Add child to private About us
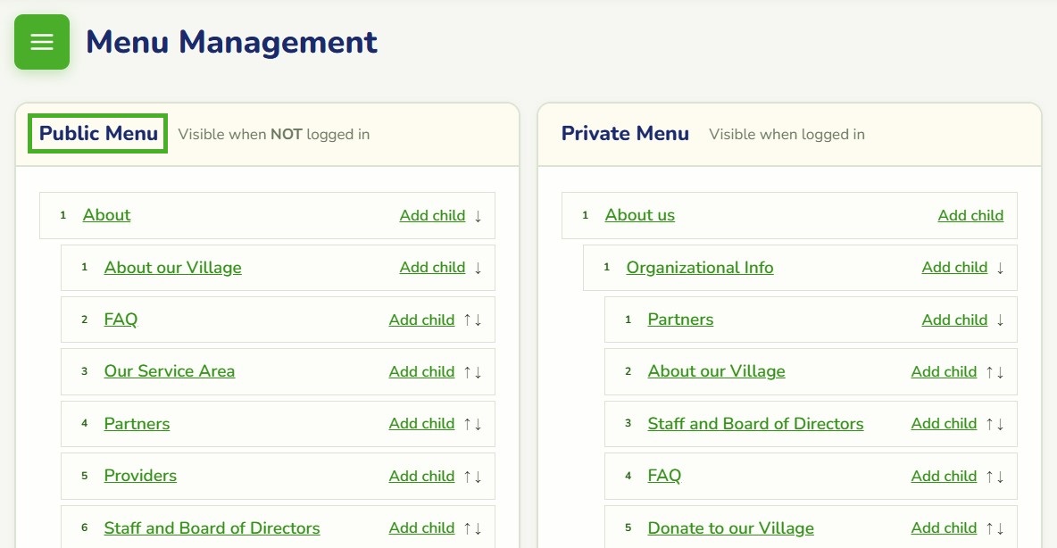This screenshot has width=1057, height=548. (970, 216)
